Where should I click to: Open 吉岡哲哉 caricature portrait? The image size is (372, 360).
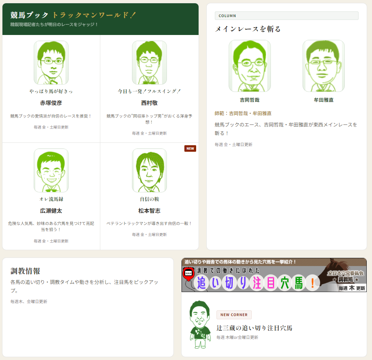tap(250, 66)
